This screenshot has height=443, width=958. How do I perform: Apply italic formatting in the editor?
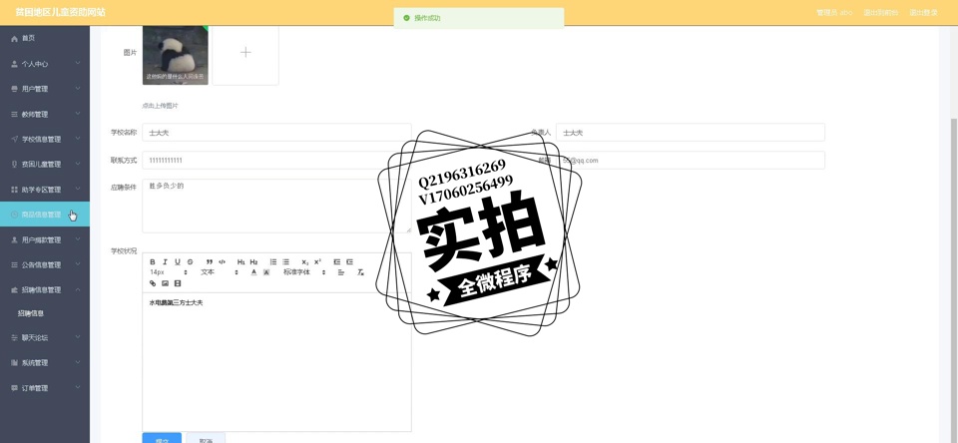click(x=165, y=262)
